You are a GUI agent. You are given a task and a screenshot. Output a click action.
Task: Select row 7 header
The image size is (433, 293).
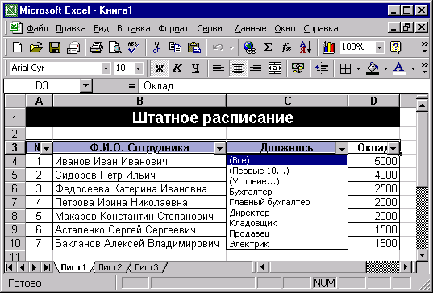click(x=15, y=202)
